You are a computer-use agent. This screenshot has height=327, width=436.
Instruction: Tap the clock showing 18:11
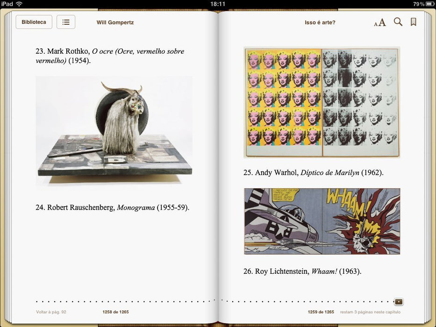click(218, 4)
